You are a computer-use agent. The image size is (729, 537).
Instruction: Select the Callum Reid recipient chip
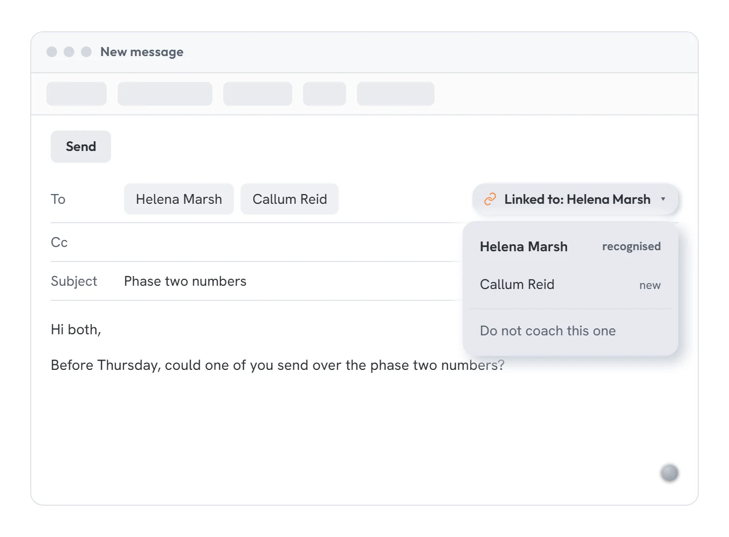(290, 199)
